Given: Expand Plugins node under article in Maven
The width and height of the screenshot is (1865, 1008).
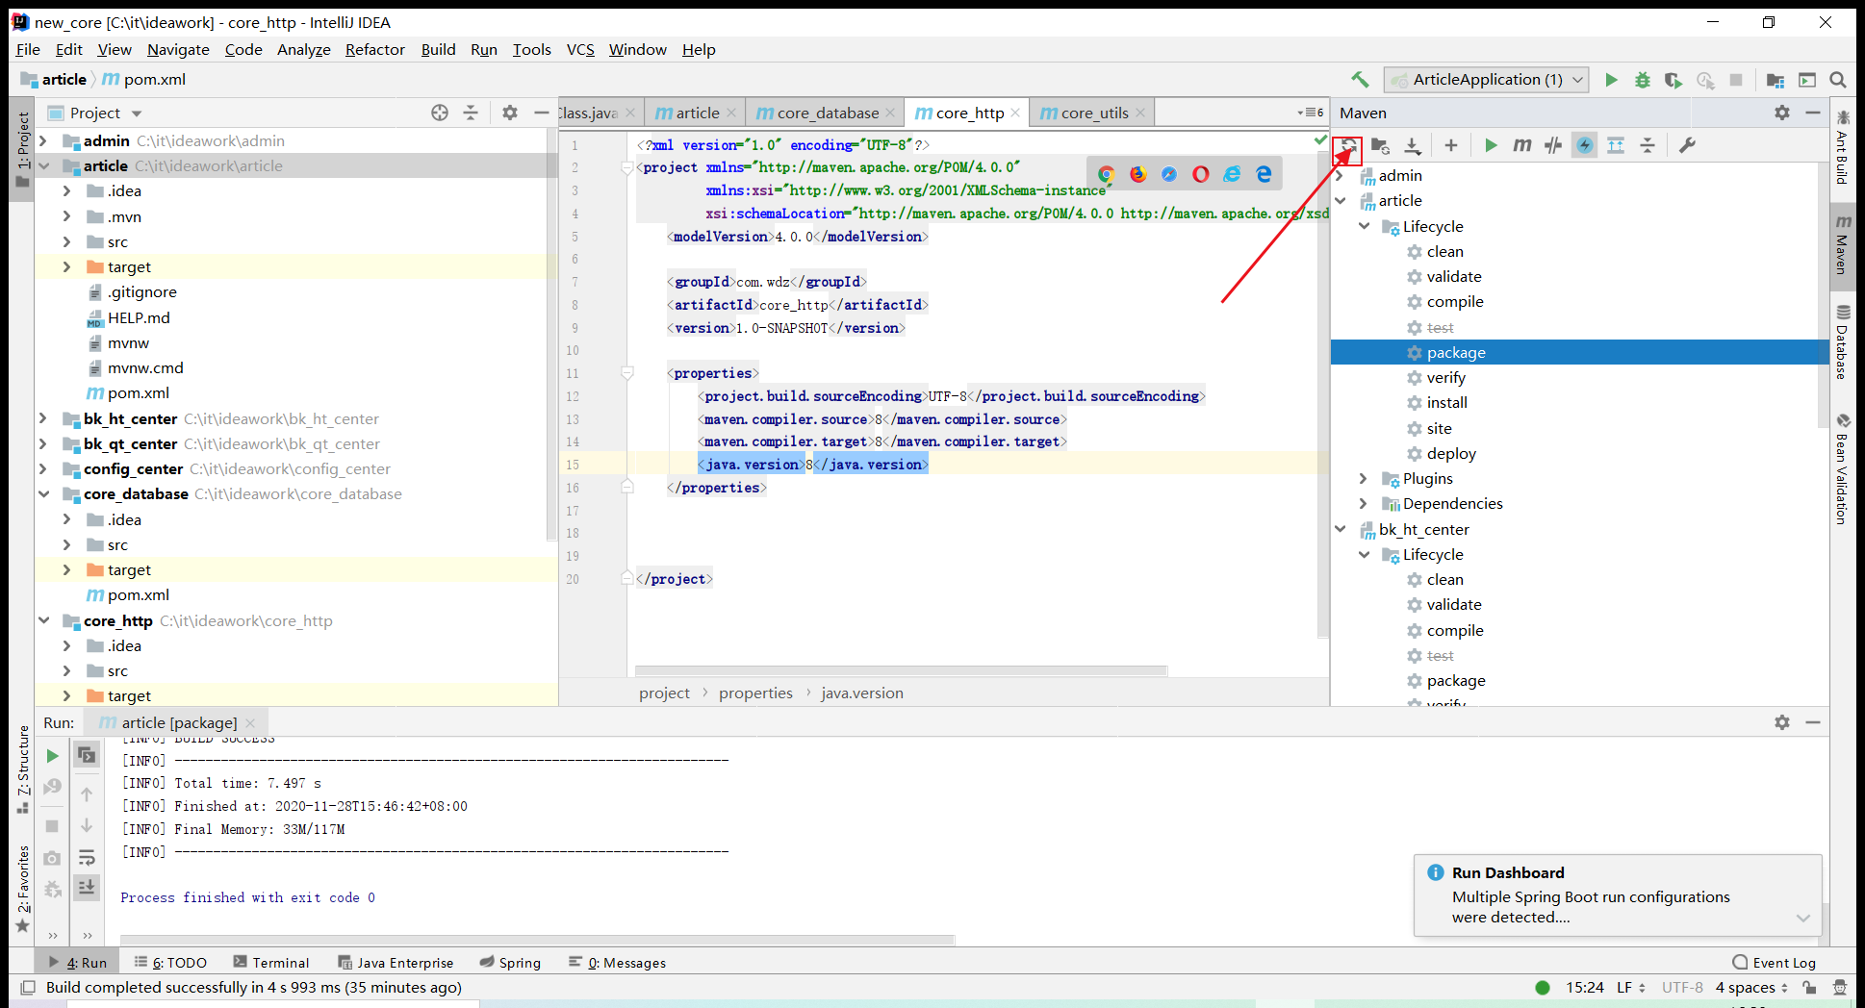Looking at the screenshot, I should click(x=1364, y=478).
